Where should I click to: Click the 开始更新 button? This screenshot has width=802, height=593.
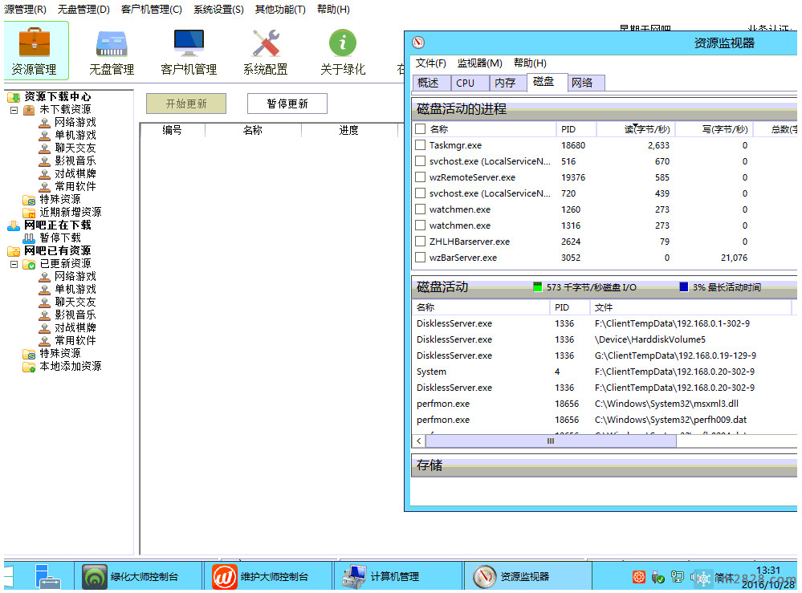tap(186, 104)
